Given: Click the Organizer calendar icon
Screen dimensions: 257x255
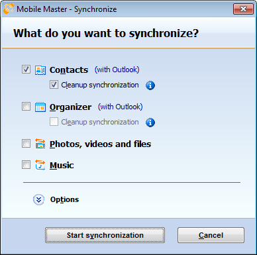Looking at the screenshot, I should point(40,107).
